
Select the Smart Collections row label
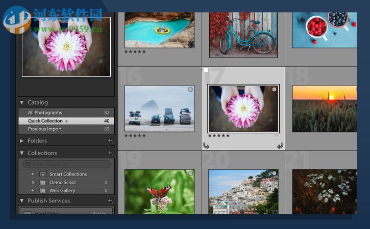pyautogui.click(x=68, y=174)
